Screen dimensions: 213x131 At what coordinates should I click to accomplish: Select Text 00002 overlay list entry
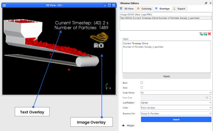click(x=165, y=18)
